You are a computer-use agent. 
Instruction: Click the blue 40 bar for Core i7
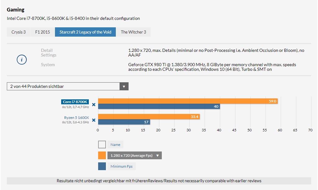coord(159,106)
